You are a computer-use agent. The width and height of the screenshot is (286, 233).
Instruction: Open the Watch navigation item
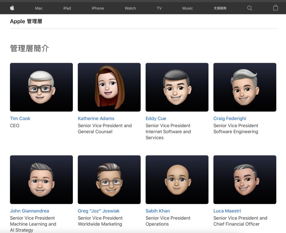click(130, 8)
